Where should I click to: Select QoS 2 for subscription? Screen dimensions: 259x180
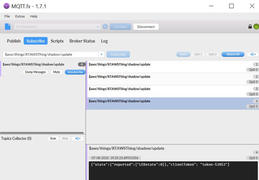tap(213, 54)
